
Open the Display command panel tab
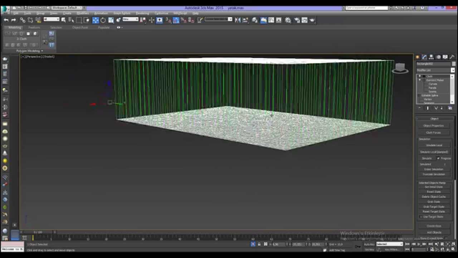click(x=445, y=57)
